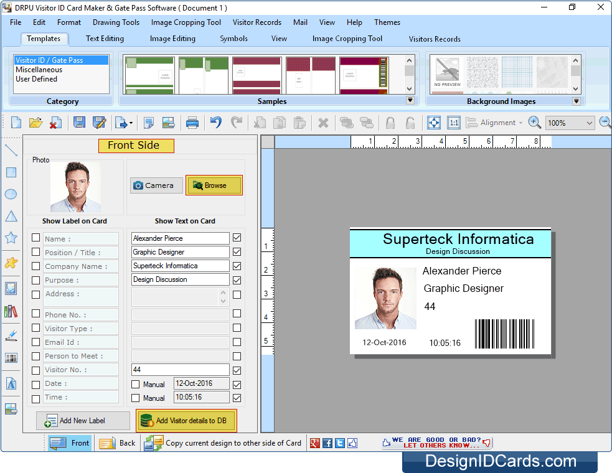Screen dimensions: 612x473
Task: Open the Export icon dropdown arrow
Action: 131,123
